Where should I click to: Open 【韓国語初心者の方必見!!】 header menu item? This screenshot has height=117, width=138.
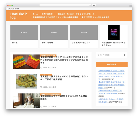tap(55, 17)
